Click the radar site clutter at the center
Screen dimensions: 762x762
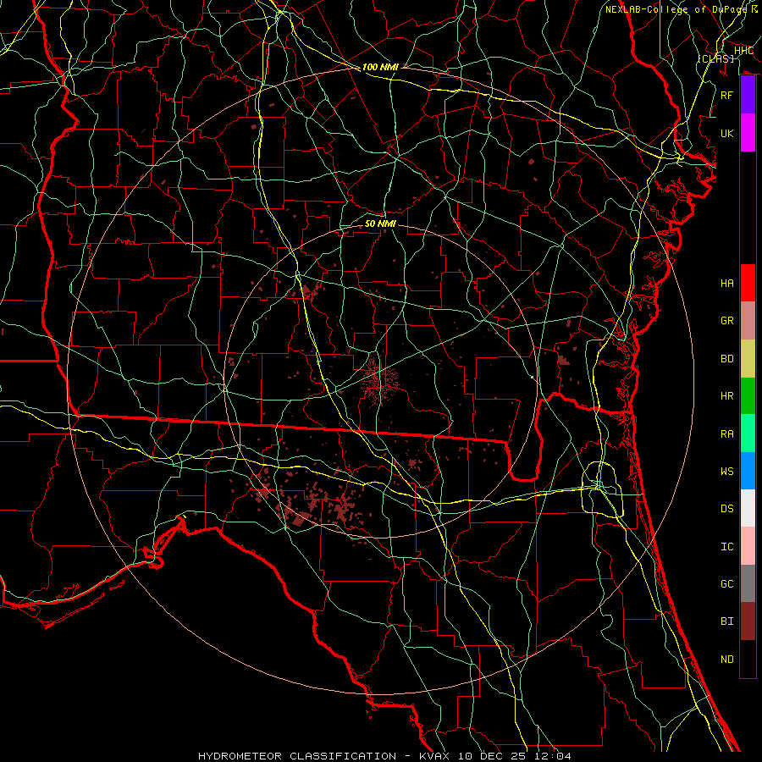tap(380, 381)
